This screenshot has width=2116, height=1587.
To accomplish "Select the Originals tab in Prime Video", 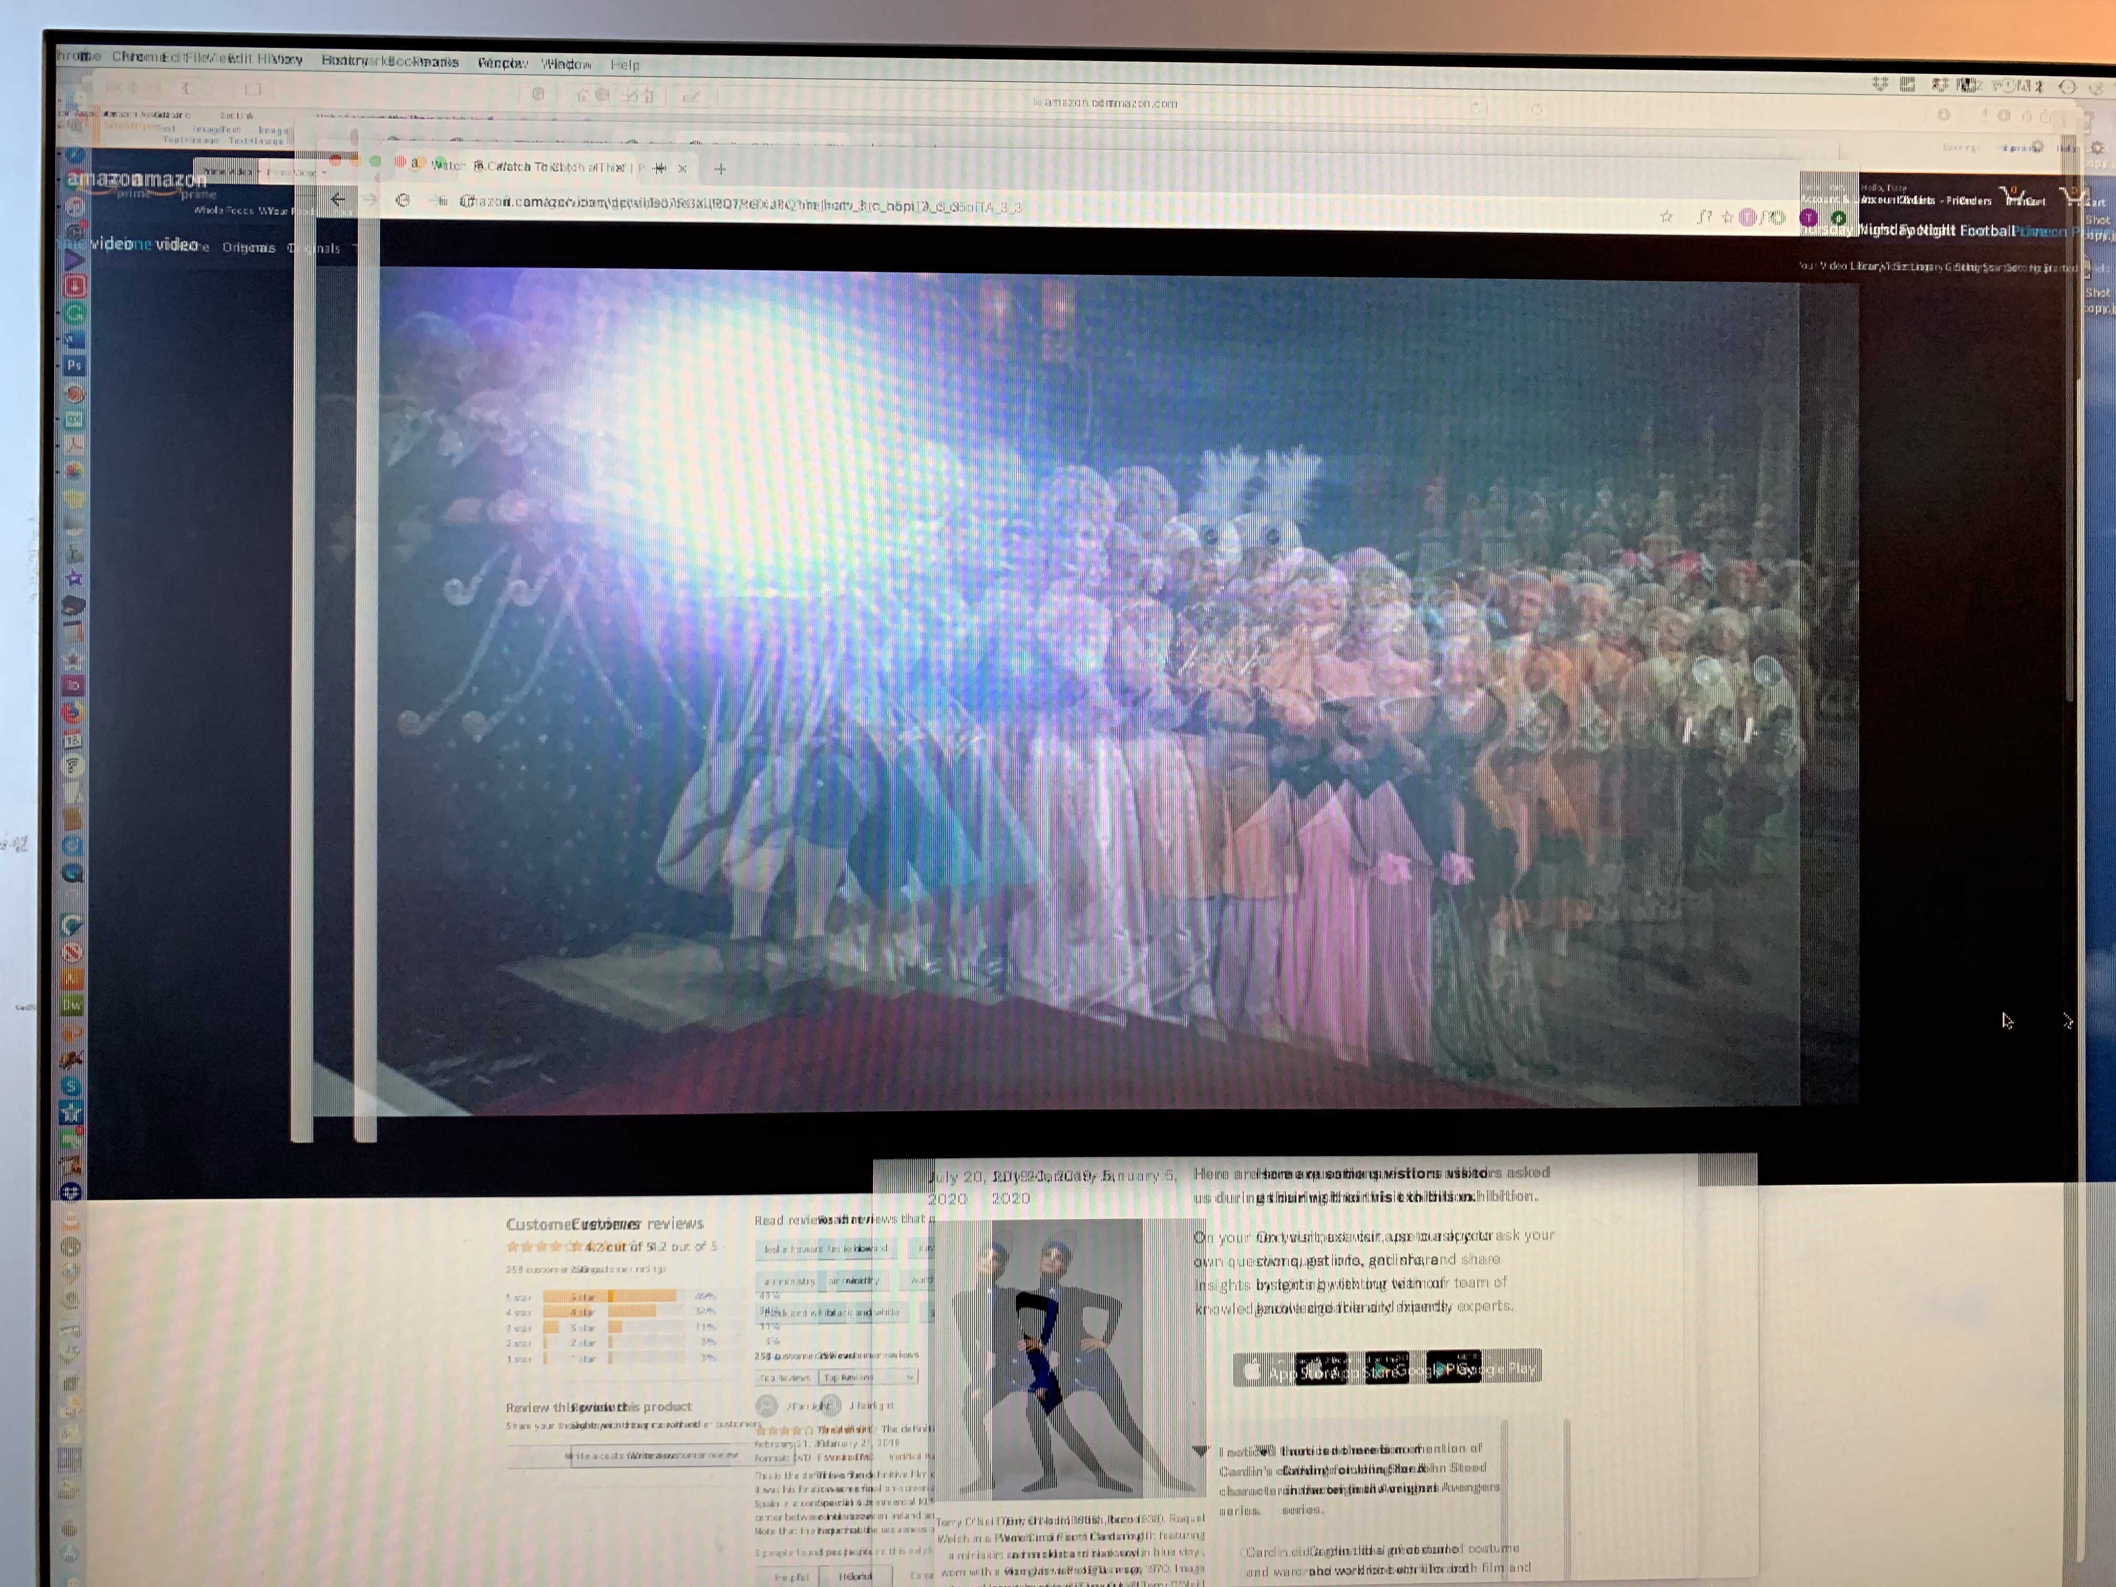I will [x=249, y=248].
